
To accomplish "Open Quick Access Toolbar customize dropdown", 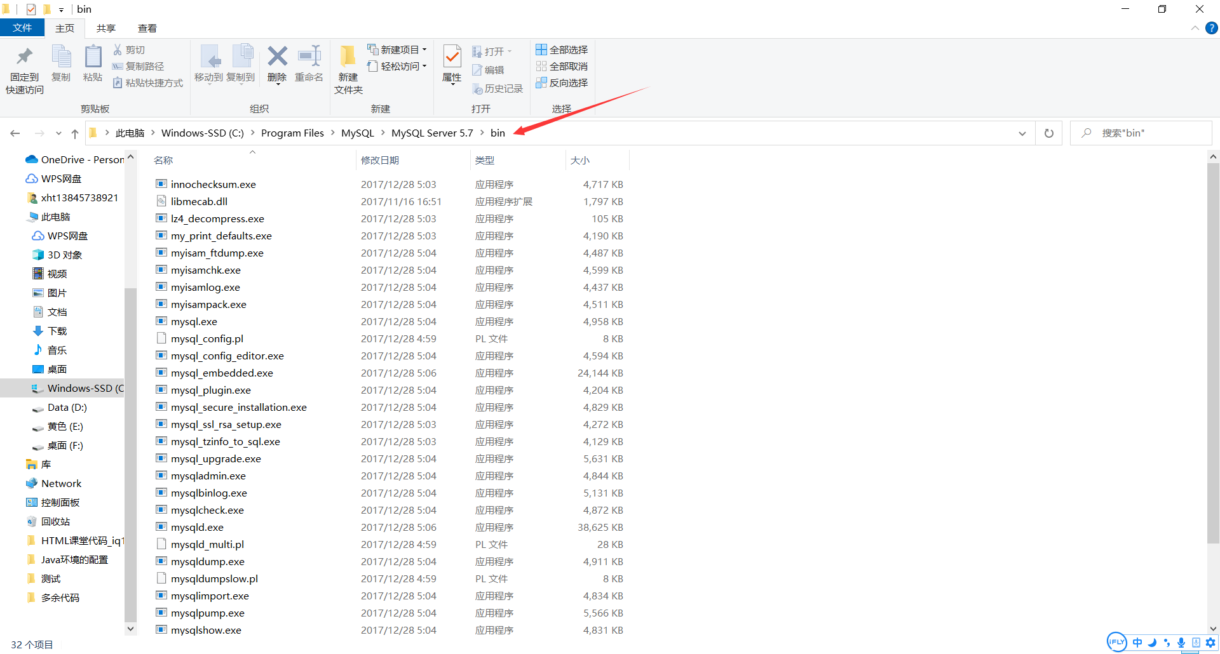I will point(61,10).
